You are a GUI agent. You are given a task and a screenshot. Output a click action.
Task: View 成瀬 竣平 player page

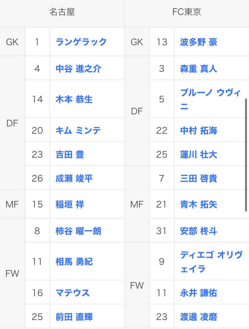[x=74, y=178]
